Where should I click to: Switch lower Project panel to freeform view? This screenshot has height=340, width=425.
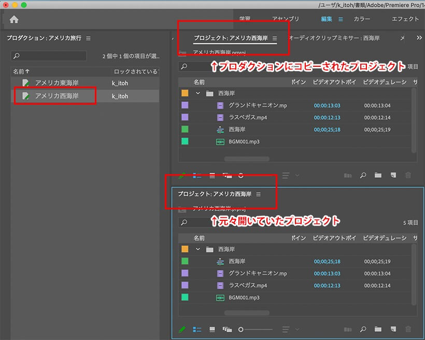227,330
